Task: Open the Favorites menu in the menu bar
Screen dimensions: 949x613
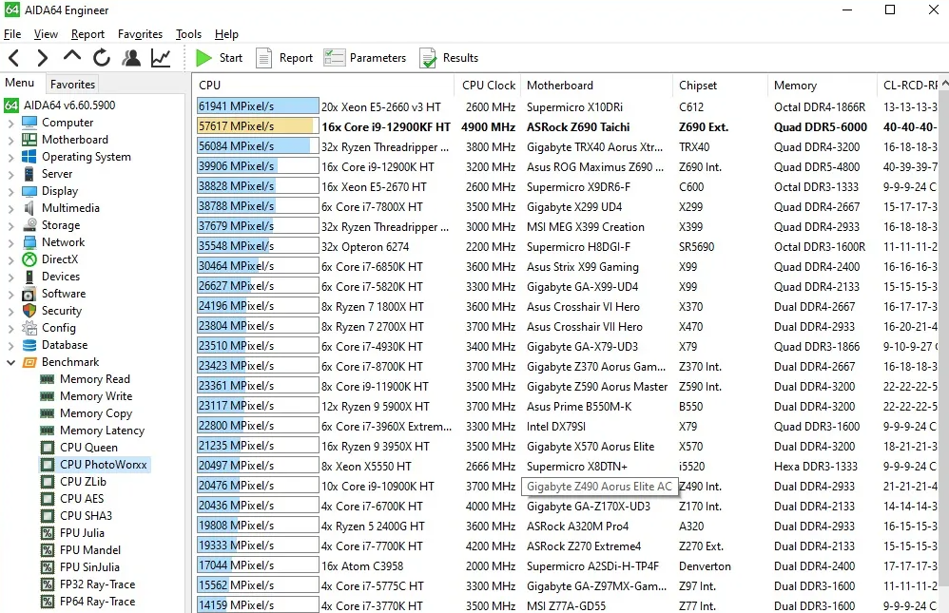Action: click(x=141, y=34)
